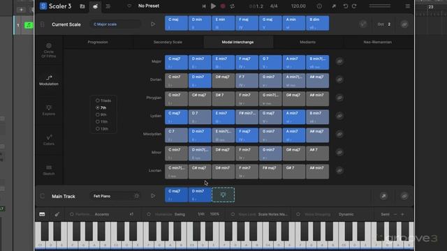Select keyboard view icon in bottom bar
Screen dimensions: 447x251
tap(42, 214)
